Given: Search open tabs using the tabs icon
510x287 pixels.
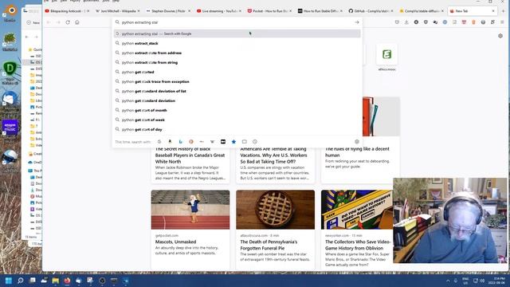Looking at the screenshot, I should 245,142.
